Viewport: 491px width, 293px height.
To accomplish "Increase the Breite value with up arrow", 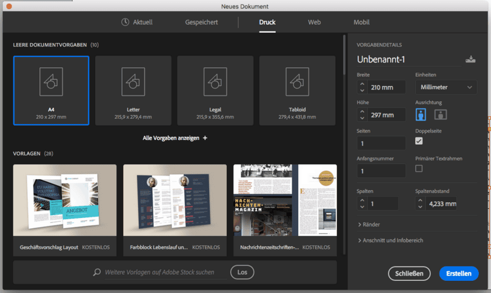I will tap(362, 84).
